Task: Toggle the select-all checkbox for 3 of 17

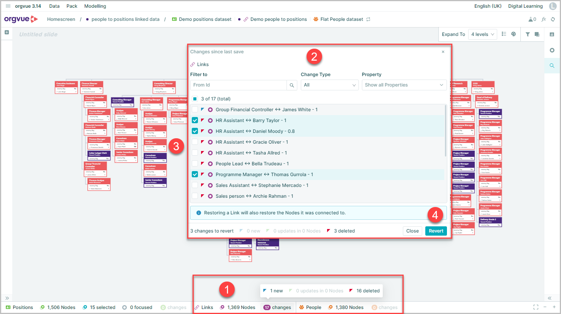Action: coord(195,99)
